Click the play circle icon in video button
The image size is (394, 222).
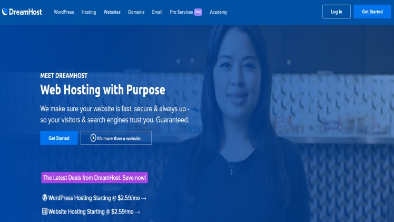point(93,138)
